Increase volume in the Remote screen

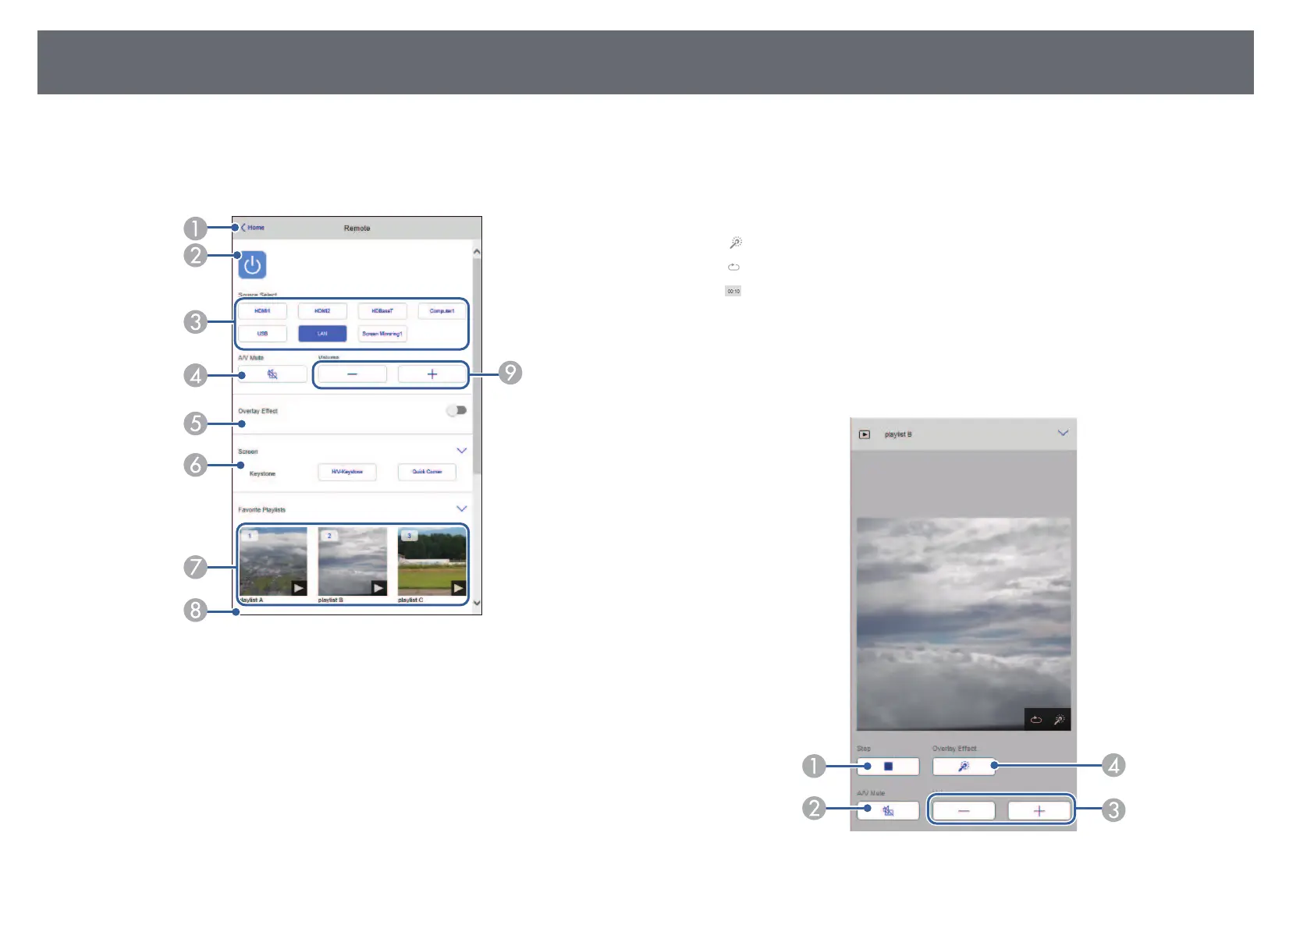[x=432, y=374]
